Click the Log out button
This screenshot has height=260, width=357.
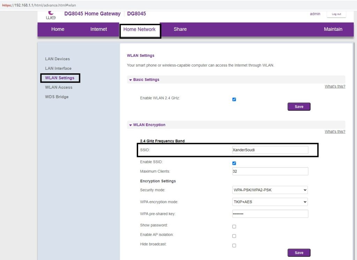(x=336, y=14)
